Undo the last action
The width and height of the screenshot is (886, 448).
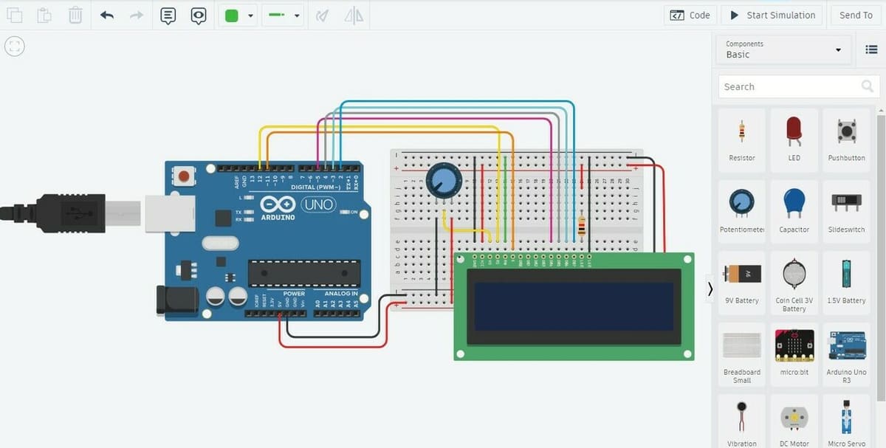pyautogui.click(x=107, y=15)
